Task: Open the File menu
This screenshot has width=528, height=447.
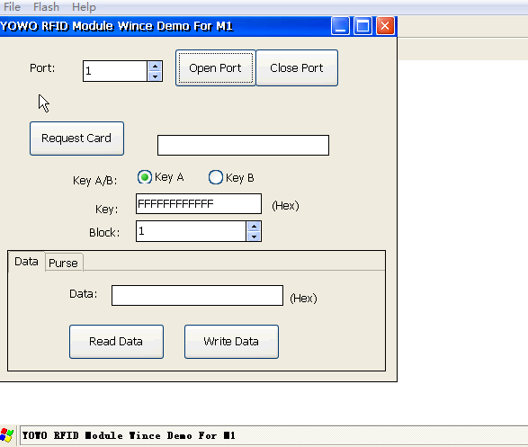Action: tap(12, 6)
